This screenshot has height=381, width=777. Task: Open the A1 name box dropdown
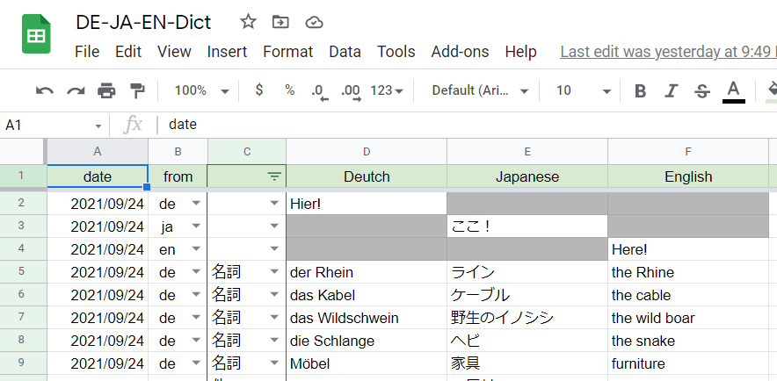[x=98, y=126]
